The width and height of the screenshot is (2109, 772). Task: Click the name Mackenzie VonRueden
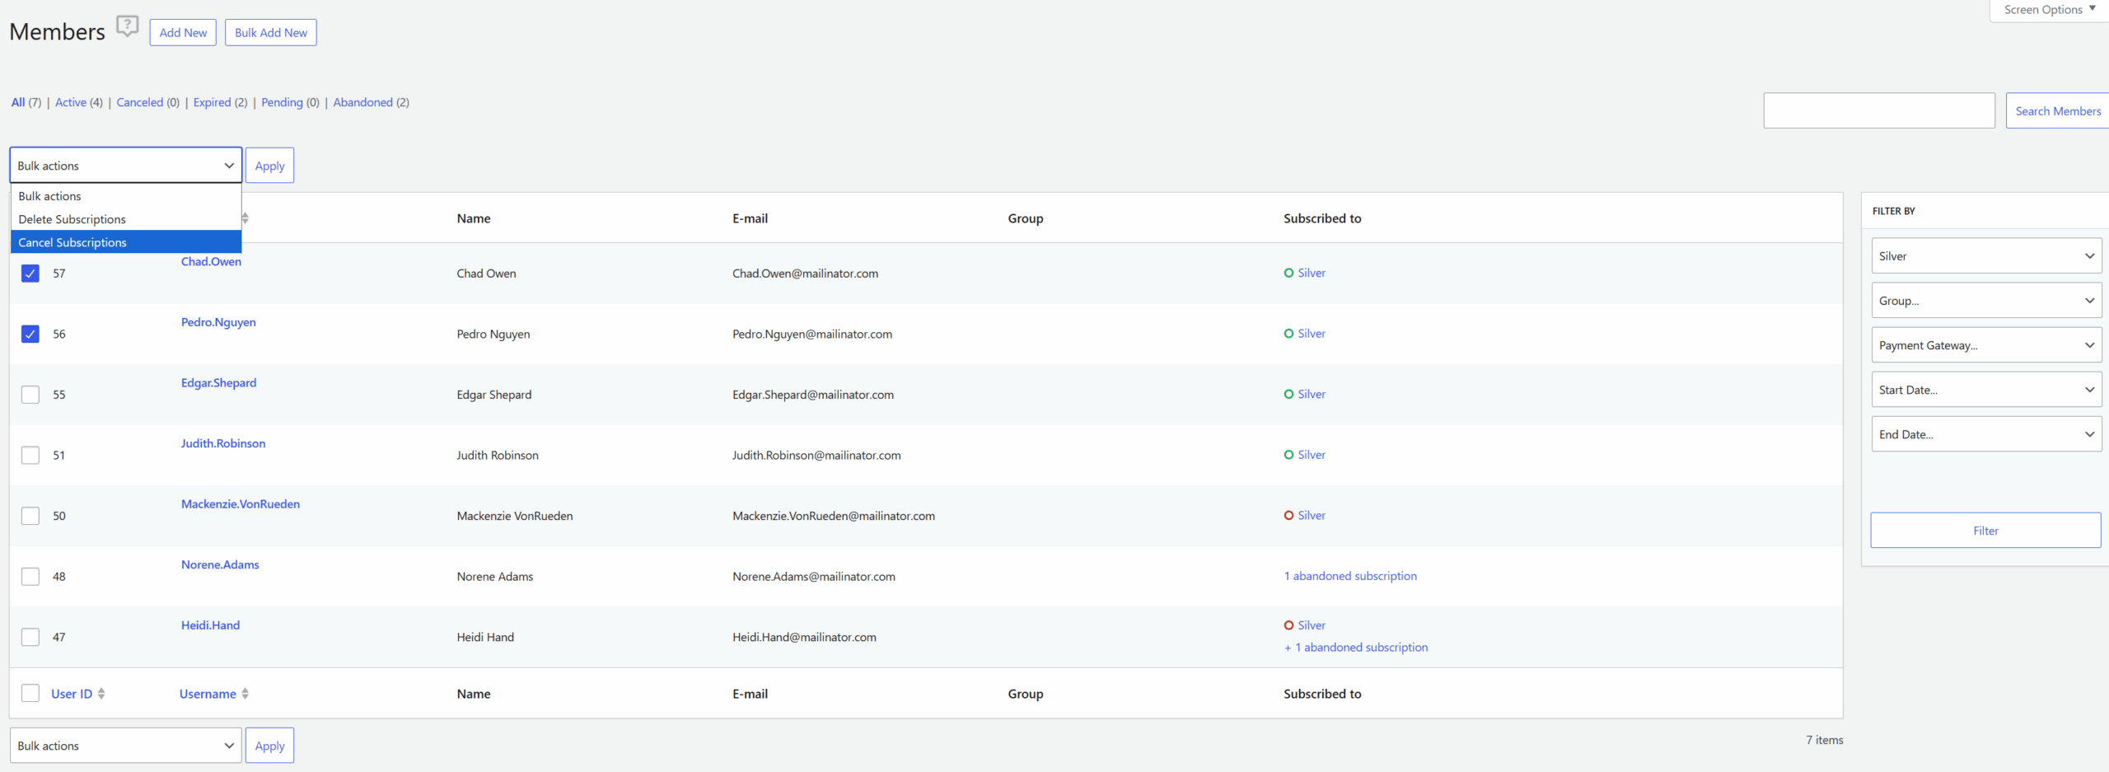point(515,516)
